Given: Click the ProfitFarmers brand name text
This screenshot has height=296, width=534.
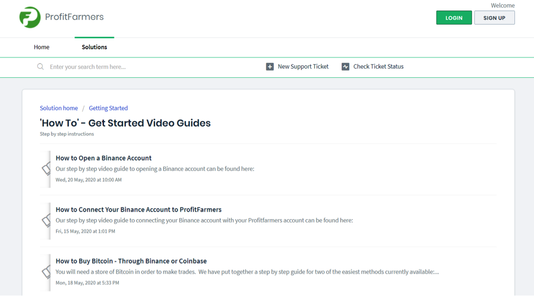Looking at the screenshot, I should point(74,17).
